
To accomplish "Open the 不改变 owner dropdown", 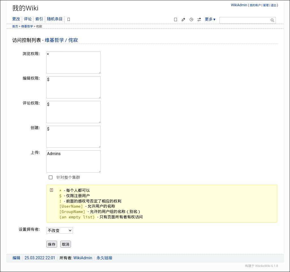I will pyautogui.click(x=59, y=230).
